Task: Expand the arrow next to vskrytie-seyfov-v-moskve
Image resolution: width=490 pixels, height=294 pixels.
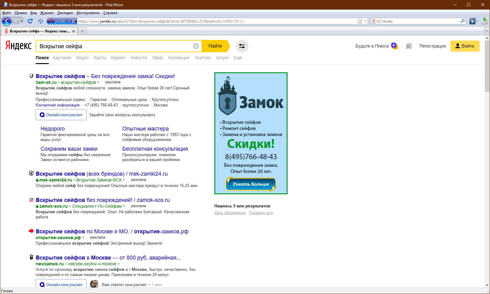Action: coord(119,264)
